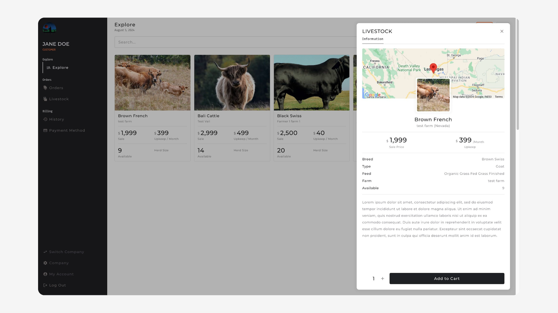The height and width of the screenshot is (313, 558).
Task: Open Google Maps Terms link
Action: pyautogui.click(x=499, y=97)
